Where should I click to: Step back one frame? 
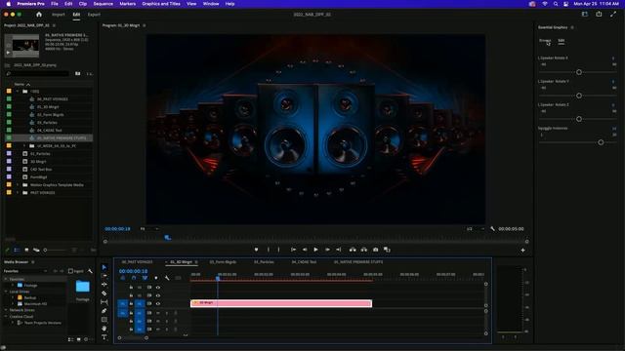[x=305, y=250]
